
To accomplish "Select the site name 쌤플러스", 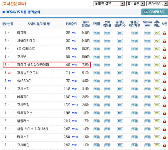I will [23, 121].
